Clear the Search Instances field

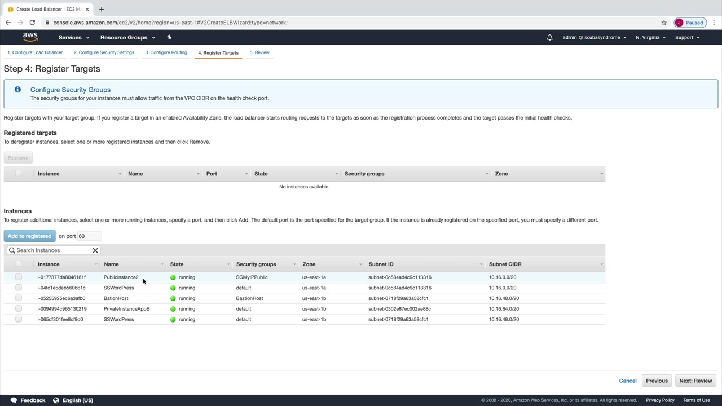pos(95,250)
